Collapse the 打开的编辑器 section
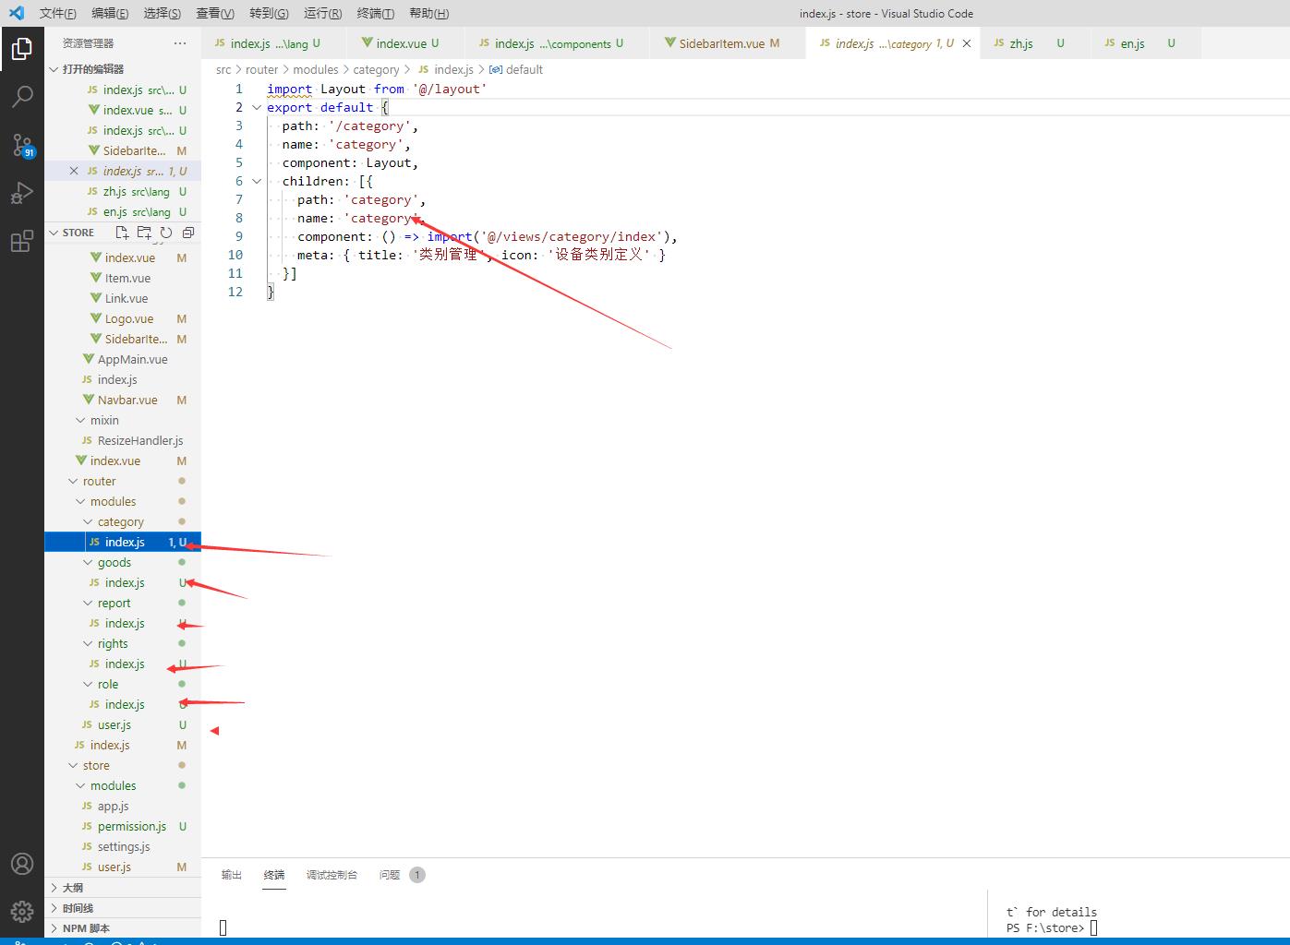This screenshot has width=1290, height=945. [123, 69]
